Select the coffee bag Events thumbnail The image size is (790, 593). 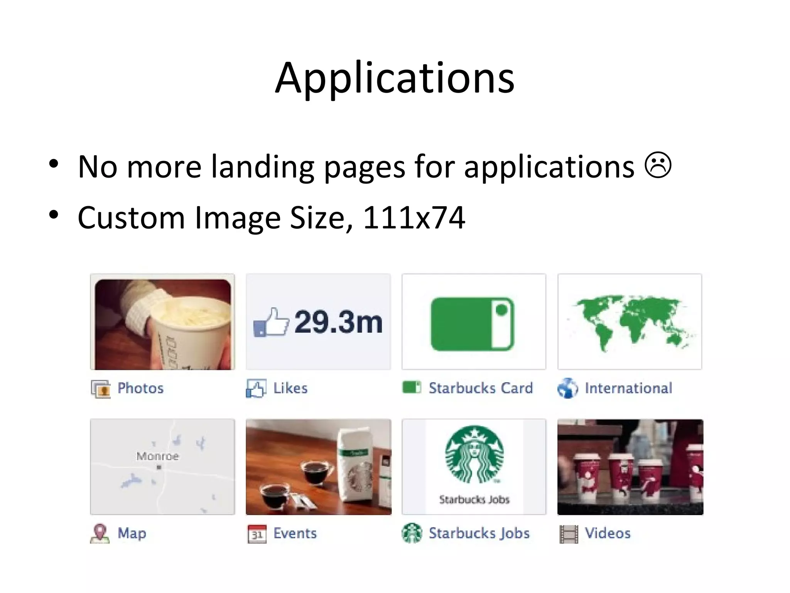[319, 467]
